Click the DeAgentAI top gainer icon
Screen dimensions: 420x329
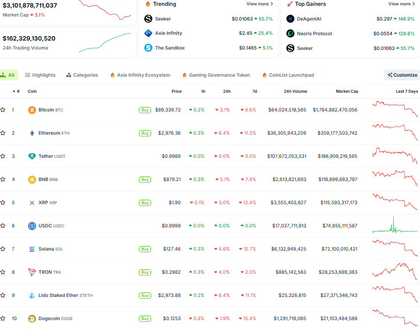[290, 19]
